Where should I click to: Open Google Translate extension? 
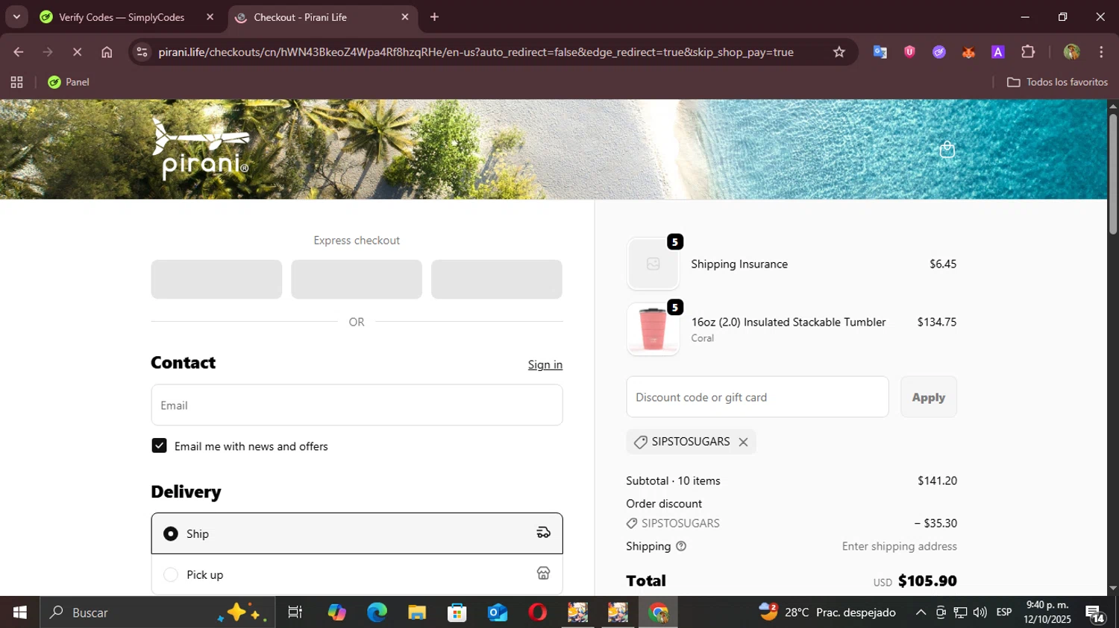(880, 52)
